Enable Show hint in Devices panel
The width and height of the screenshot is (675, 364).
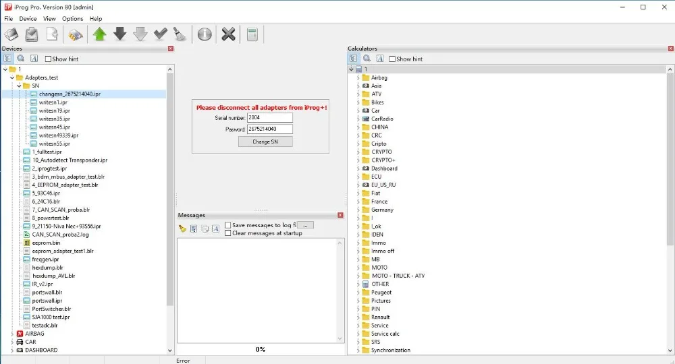(x=48, y=59)
